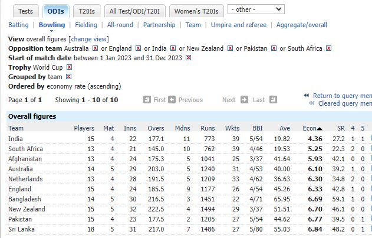Sort table by BBI column
This screenshot has width=372, height=238.
[x=258, y=128]
